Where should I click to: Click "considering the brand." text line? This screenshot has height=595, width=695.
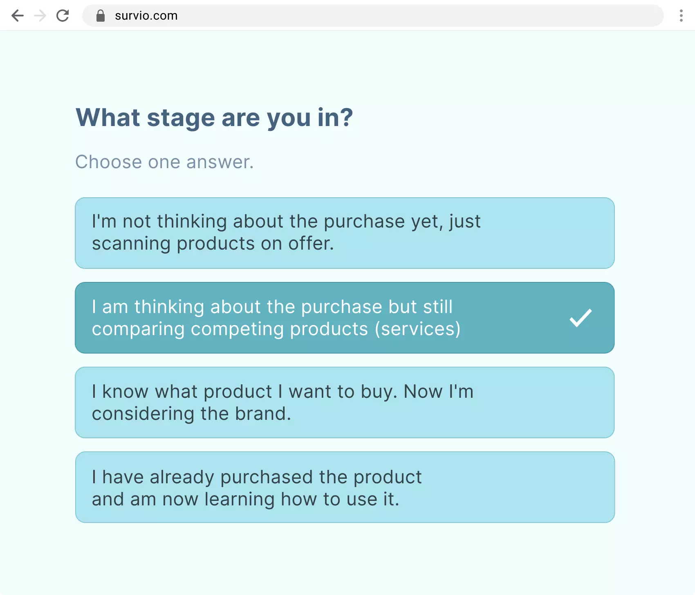[191, 414]
